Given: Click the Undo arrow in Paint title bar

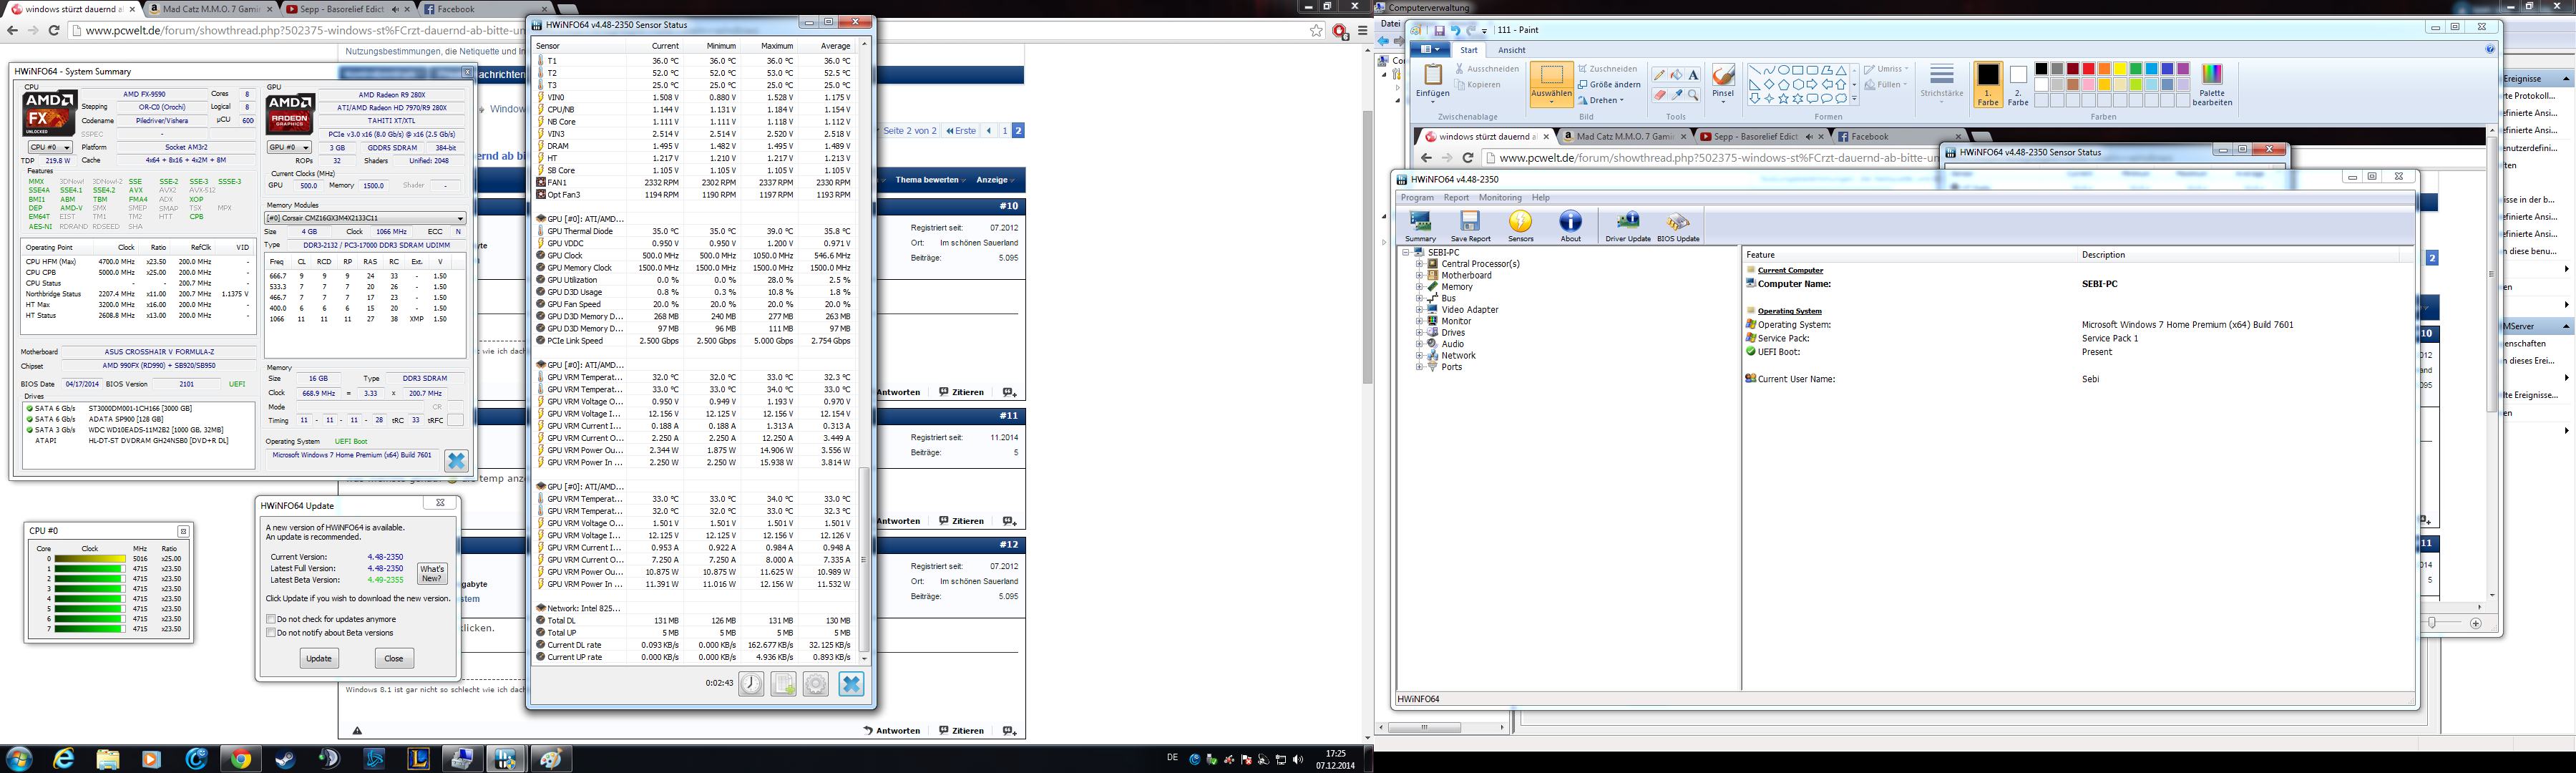Looking at the screenshot, I should pos(1456,30).
